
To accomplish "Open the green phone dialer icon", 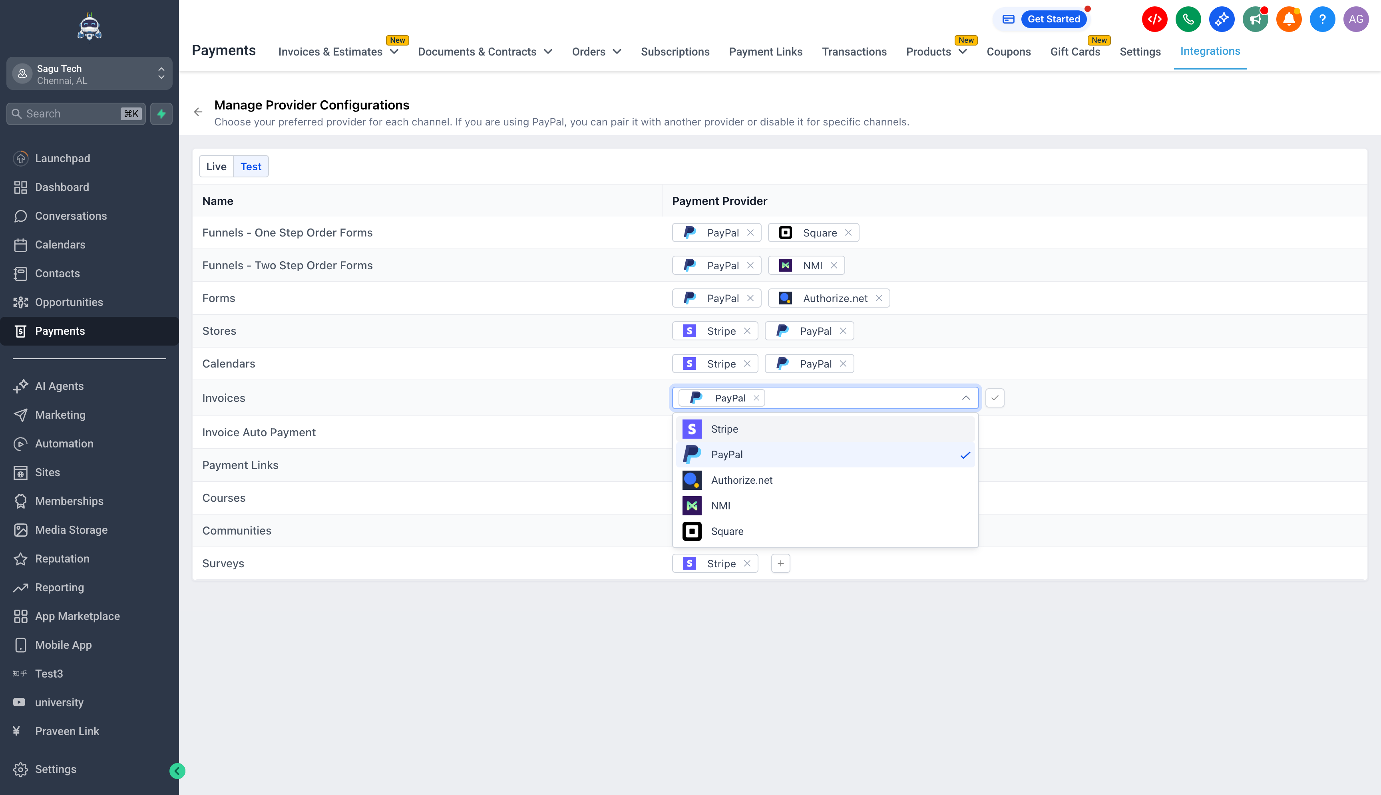I will pos(1188,19).
